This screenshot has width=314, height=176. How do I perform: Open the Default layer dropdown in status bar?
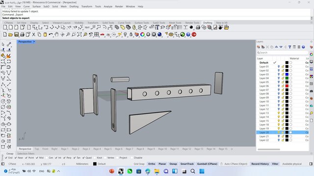(x=100, y=164)
